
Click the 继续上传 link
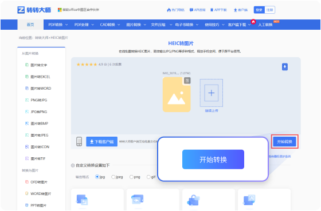[212, 110]
